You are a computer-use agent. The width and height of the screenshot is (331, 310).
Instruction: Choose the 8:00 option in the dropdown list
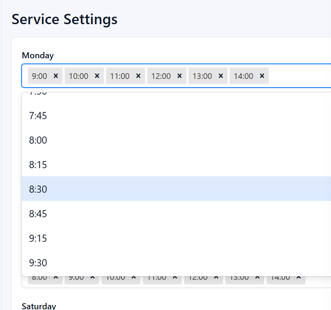coord(38,140)
